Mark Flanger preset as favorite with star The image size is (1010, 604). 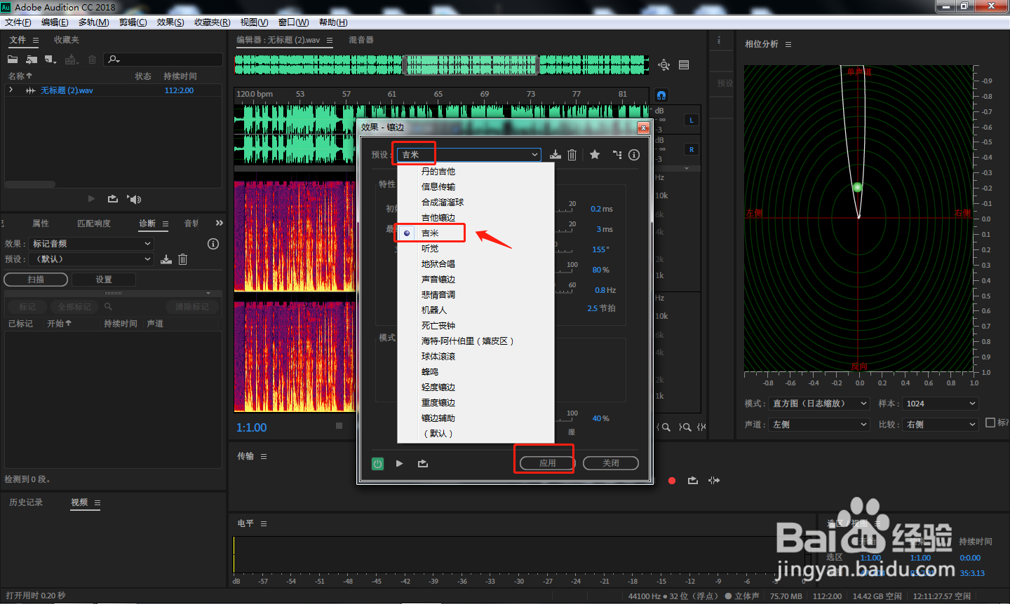pos(595,155)
